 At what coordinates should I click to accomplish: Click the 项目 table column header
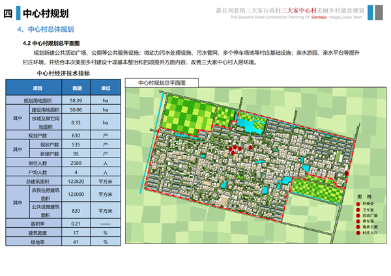pyautogui.click(x=38, y=88)
